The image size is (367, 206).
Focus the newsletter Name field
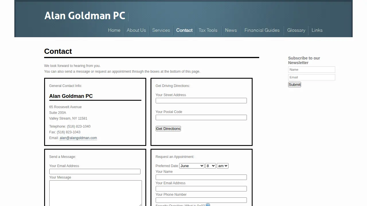click(312, 70)
